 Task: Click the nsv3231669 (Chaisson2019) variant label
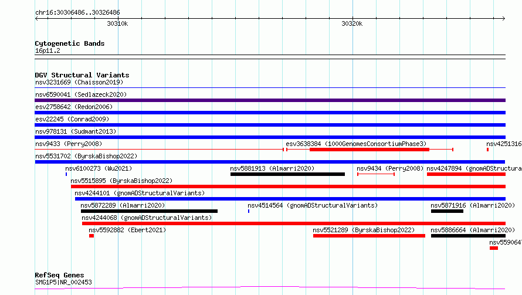coord(79,82)
